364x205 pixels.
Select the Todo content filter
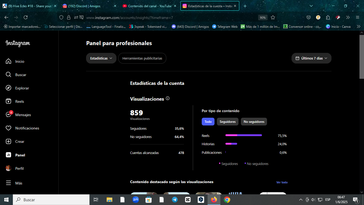tap(208, 122)
